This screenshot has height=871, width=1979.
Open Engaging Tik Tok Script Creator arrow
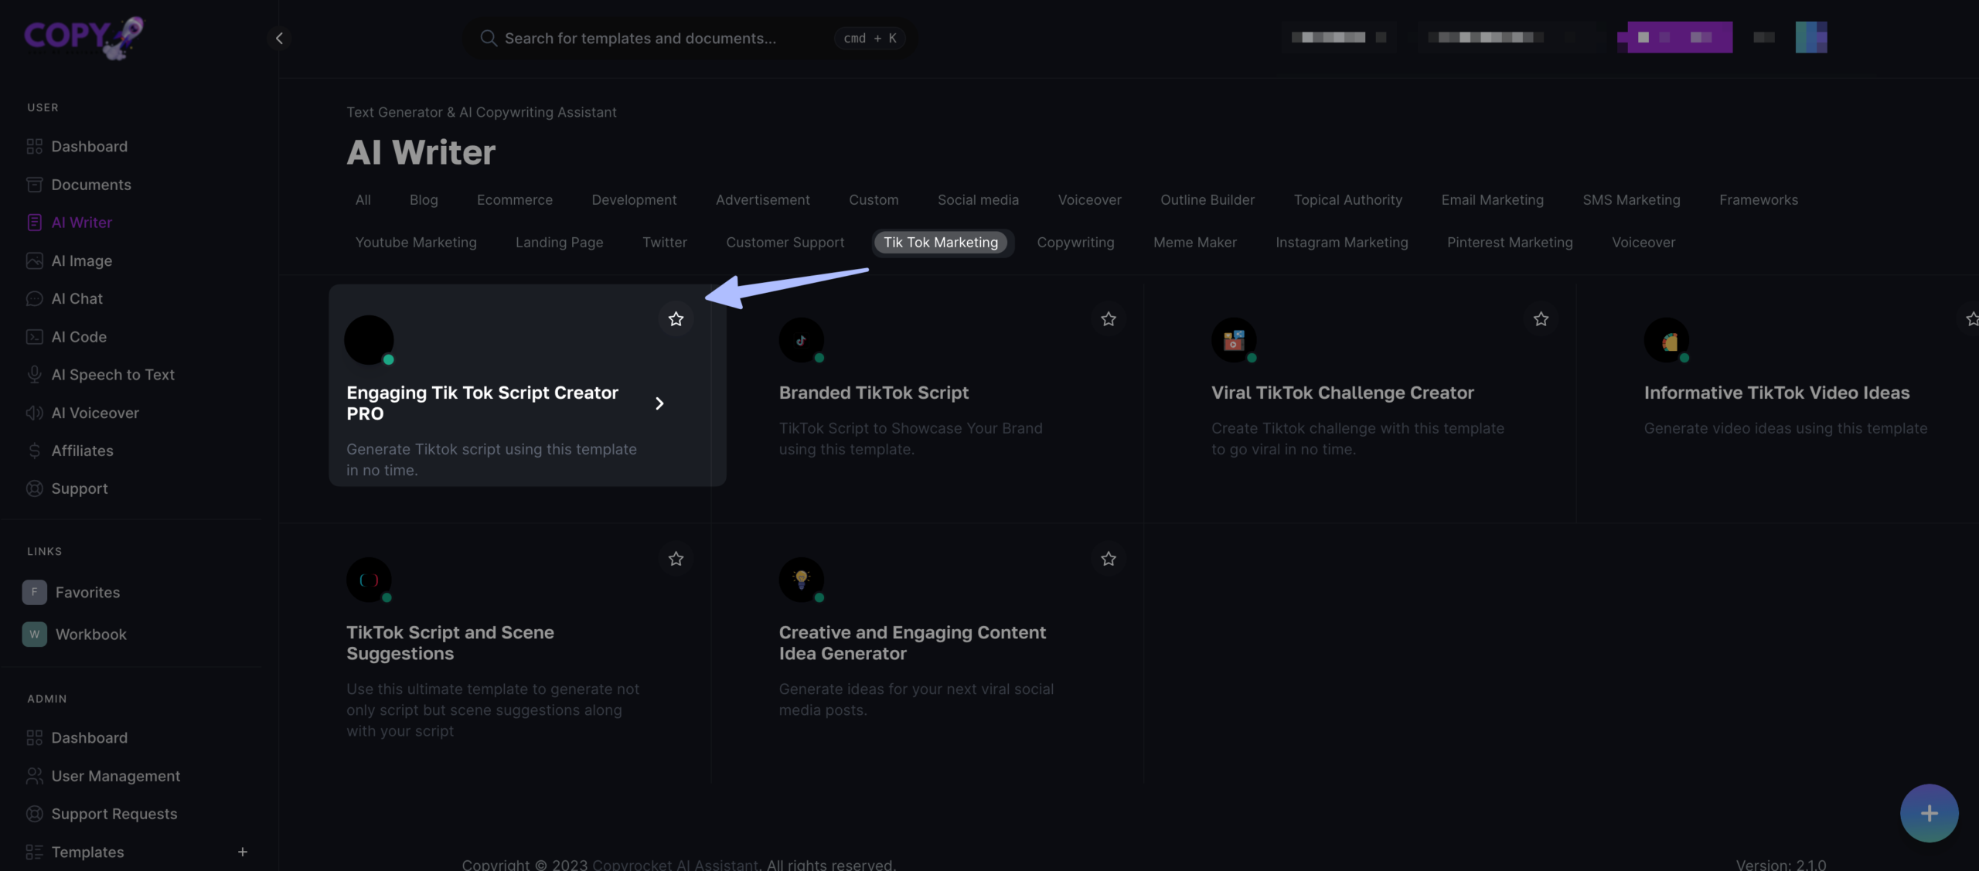pos(659,403)
